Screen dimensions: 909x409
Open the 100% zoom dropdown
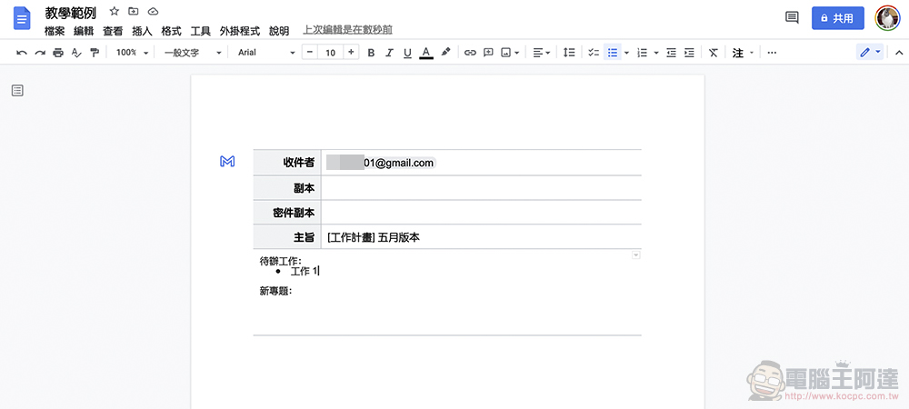[132, 53]
